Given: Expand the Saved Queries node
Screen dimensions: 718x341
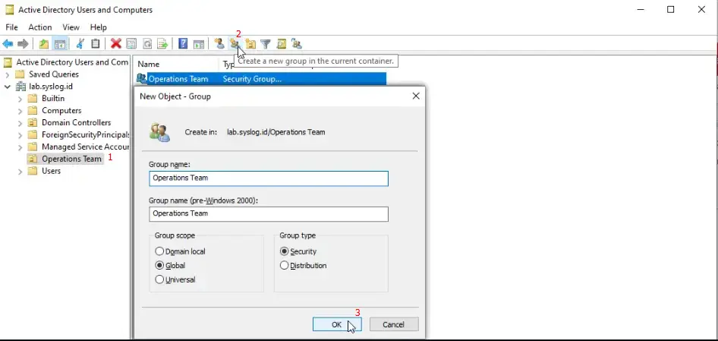Looking at the screenshot, I should tap(8, 74).
